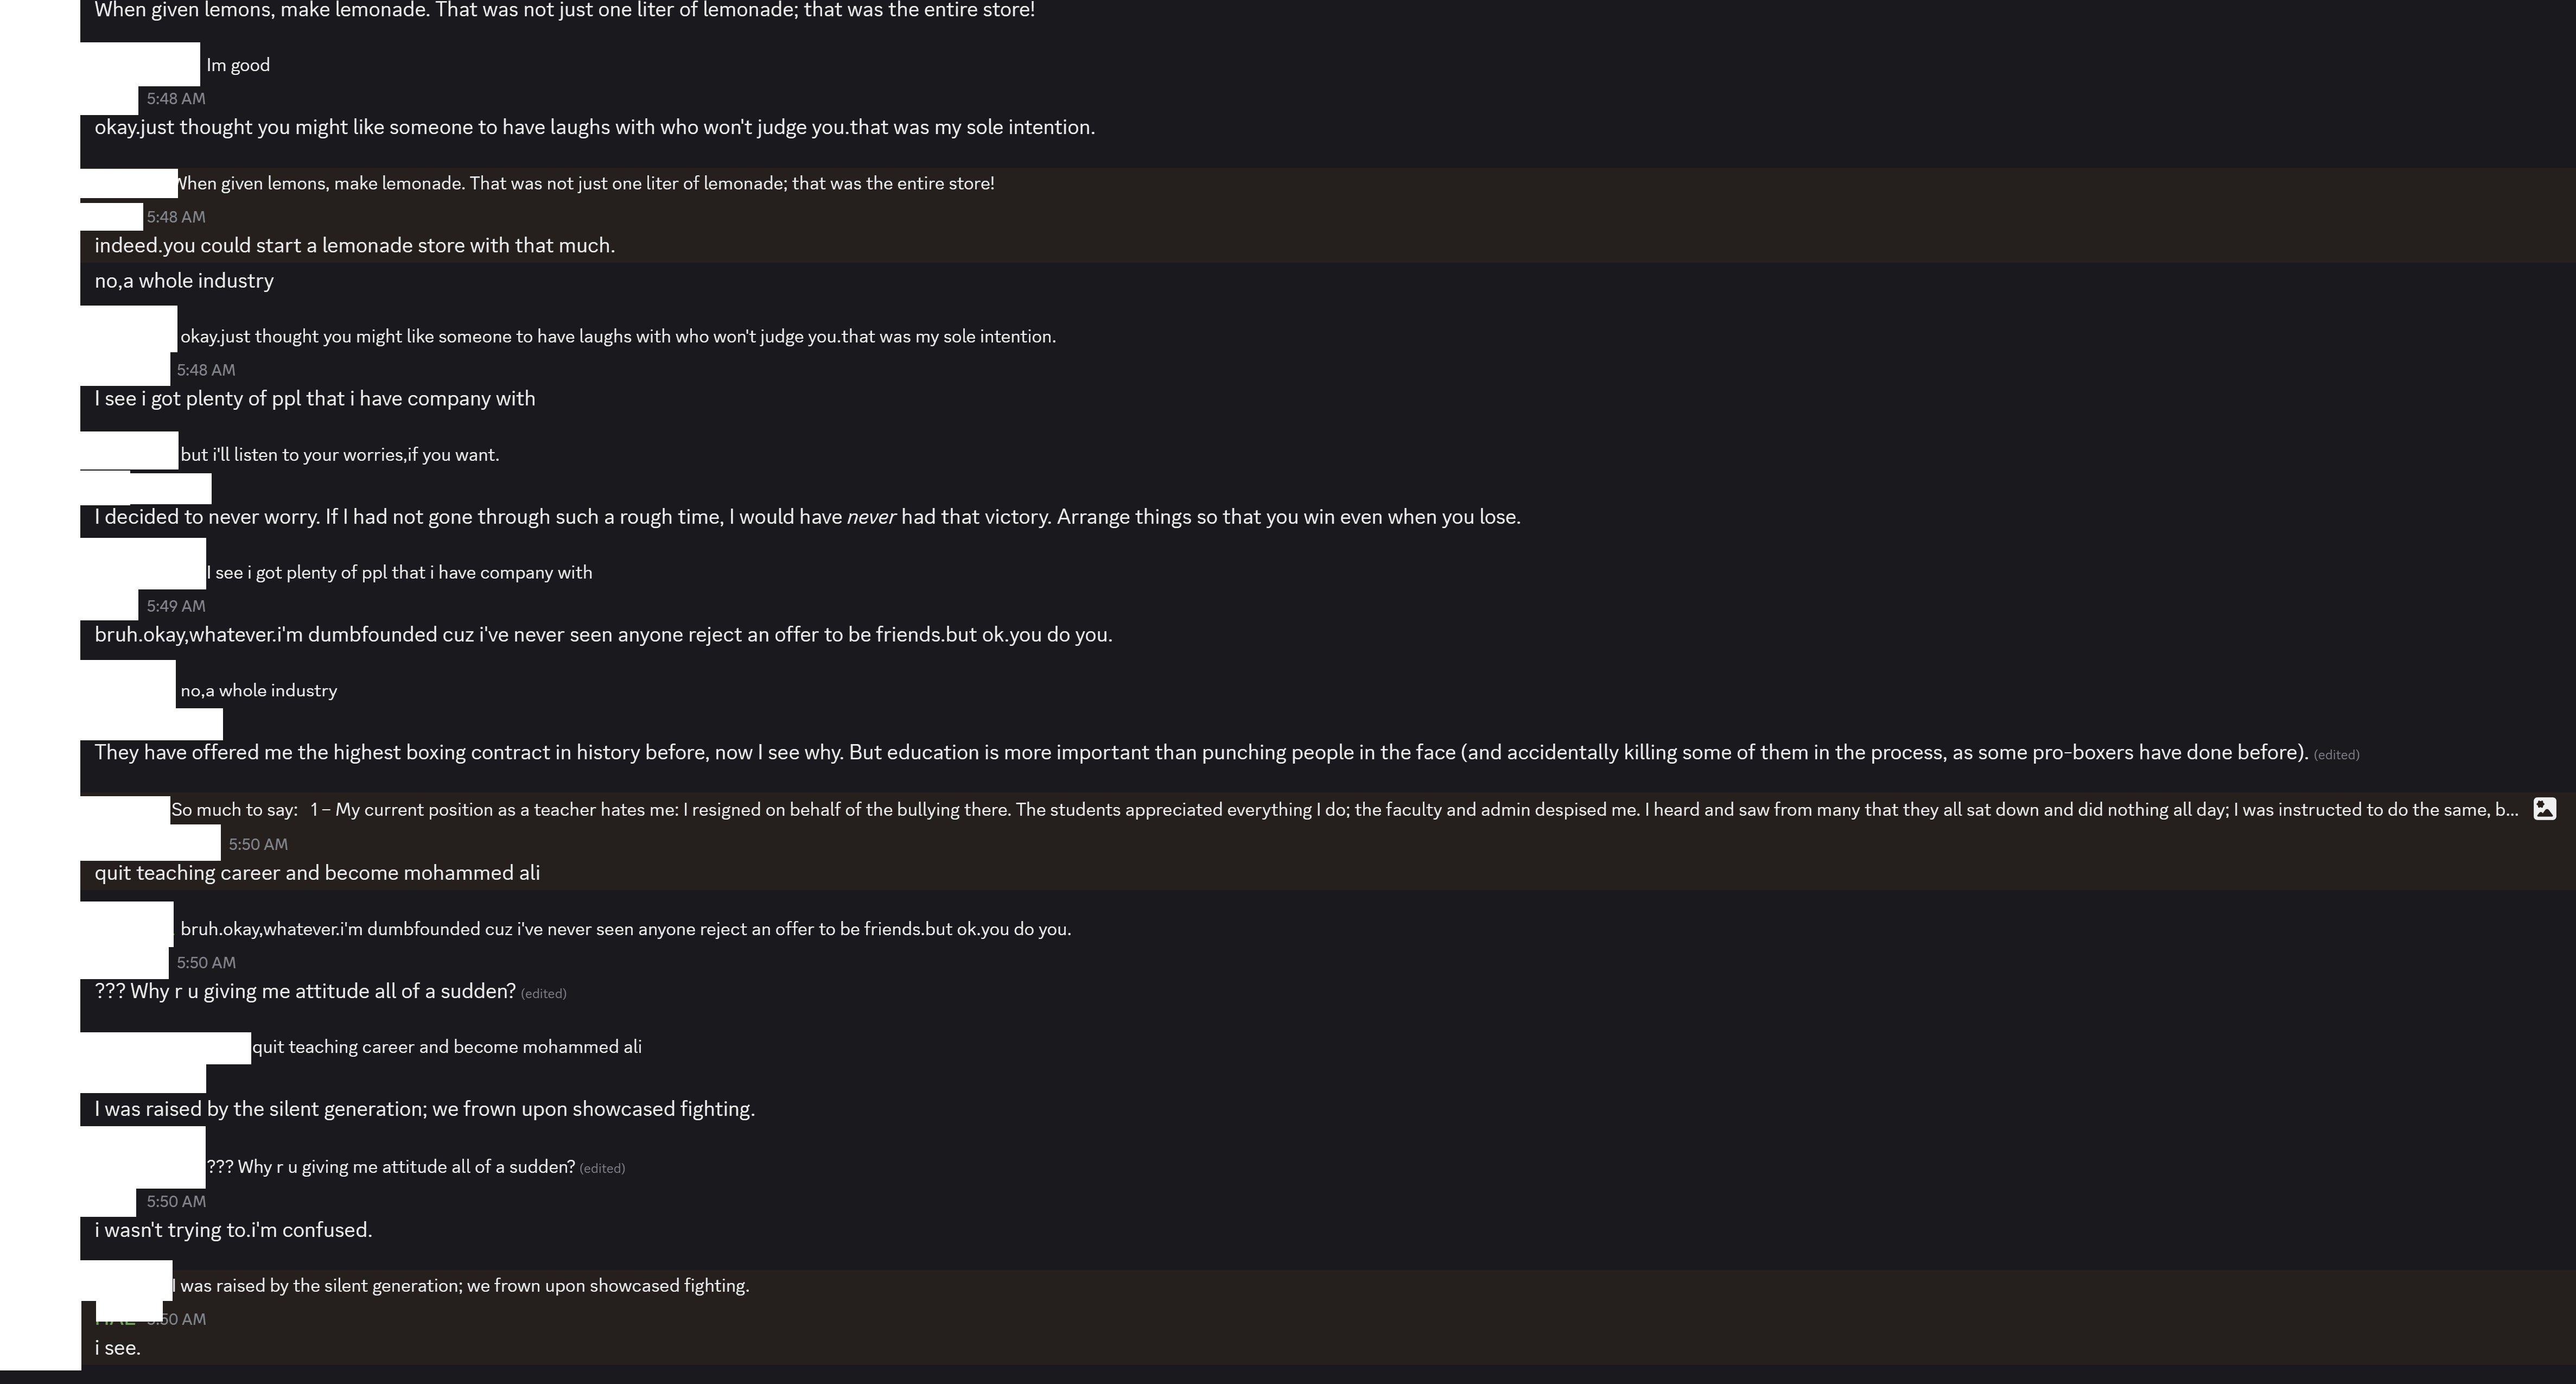
Task: Click the reply preview "I was raised by the silent generation"
Action: pos(461,1286)
